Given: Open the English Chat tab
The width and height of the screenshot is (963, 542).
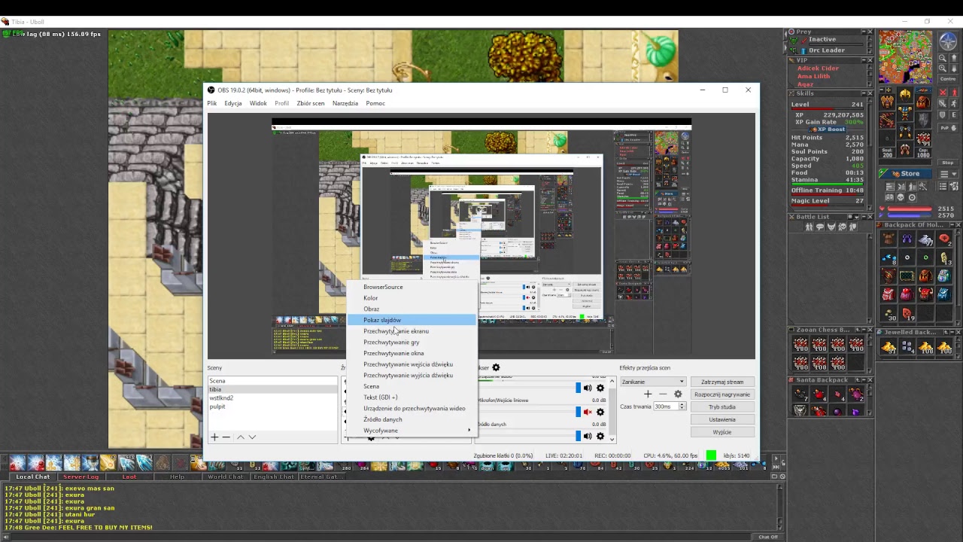Looking at the screenshot, I should (x=274, y=477).
